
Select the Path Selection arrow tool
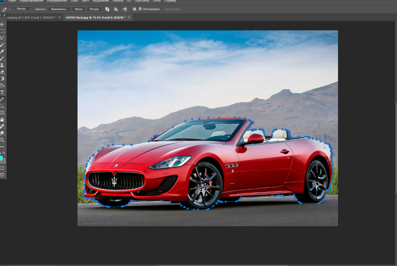pyautogui.click(x=2, y=106)
